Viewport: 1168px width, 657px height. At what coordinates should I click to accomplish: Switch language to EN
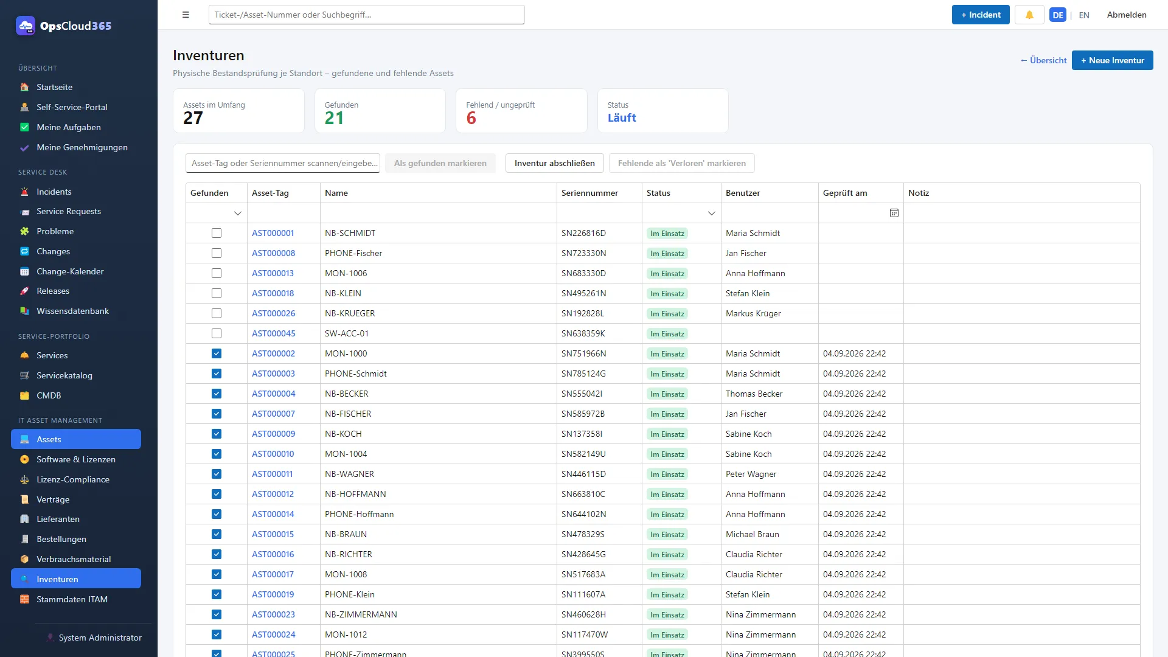pyautogui.click(x=1084, y=15)
